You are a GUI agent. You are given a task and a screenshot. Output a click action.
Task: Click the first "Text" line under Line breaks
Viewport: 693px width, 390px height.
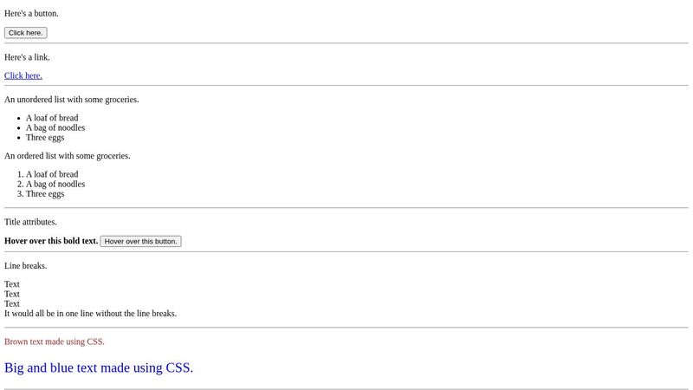(12, 284)
